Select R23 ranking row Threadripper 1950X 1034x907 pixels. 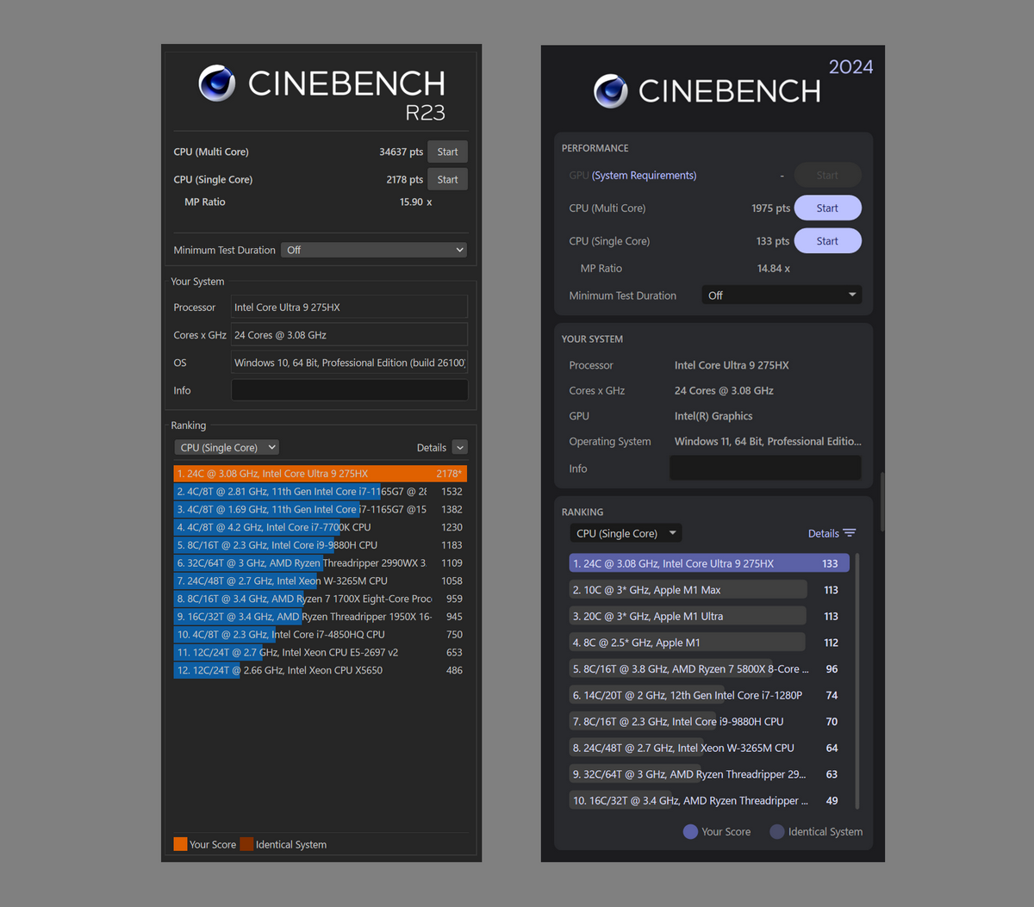[320, 617]
